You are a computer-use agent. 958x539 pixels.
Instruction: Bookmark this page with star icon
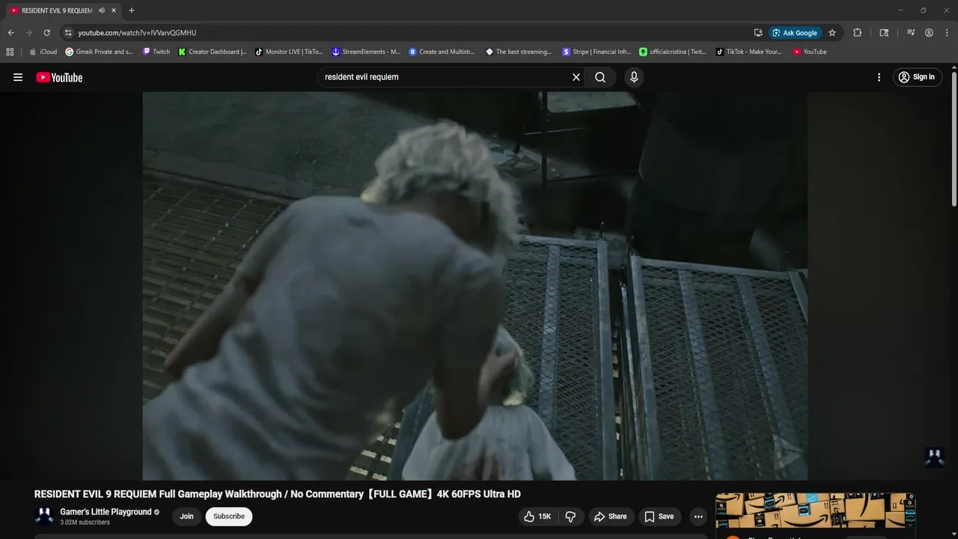tap(832, 33)
